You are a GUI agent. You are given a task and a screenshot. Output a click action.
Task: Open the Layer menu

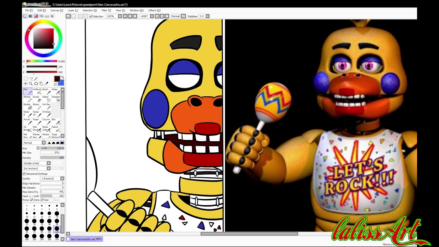73,10
